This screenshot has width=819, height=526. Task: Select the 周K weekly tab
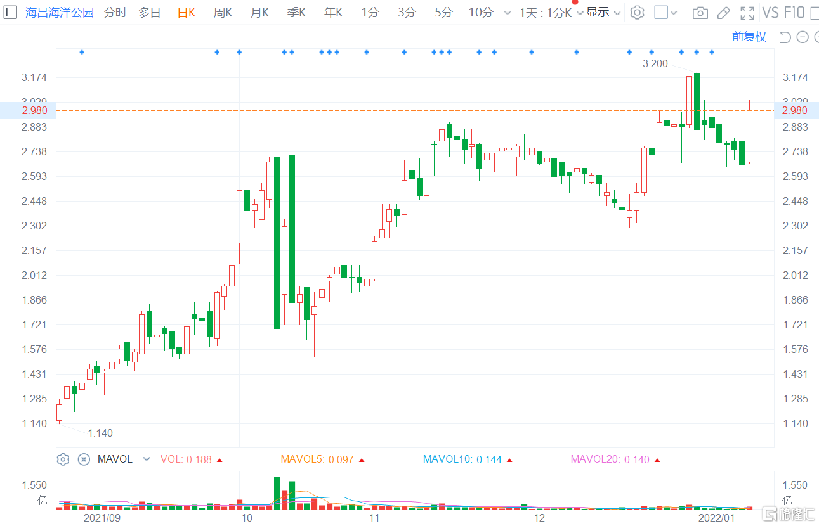[x=223, y=13]
